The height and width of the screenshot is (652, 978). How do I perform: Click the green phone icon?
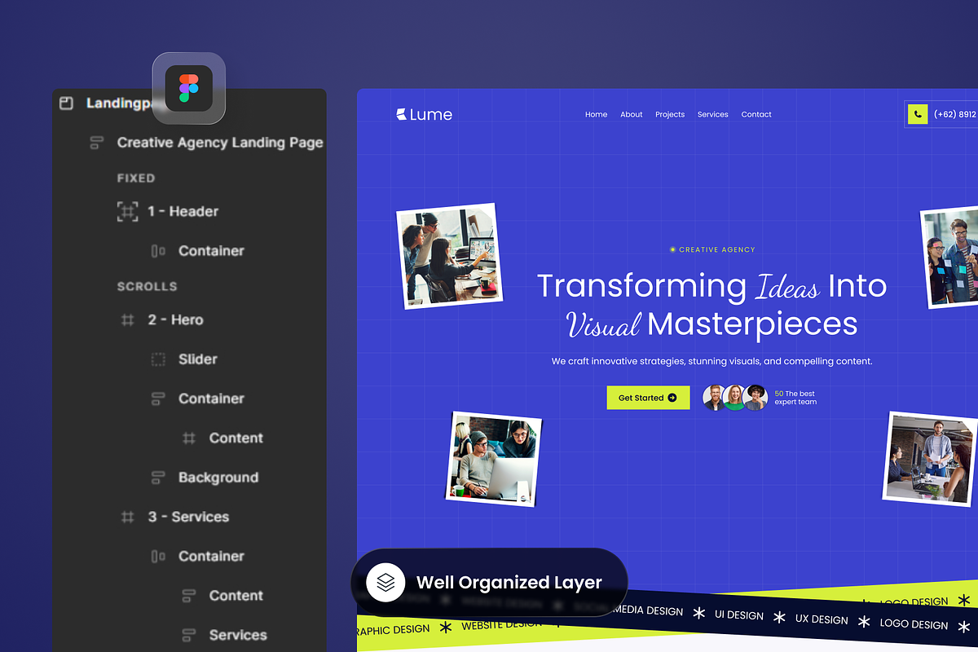918,115
